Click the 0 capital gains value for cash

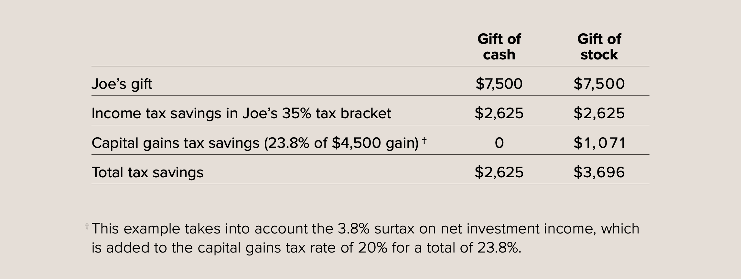[499, 143]
